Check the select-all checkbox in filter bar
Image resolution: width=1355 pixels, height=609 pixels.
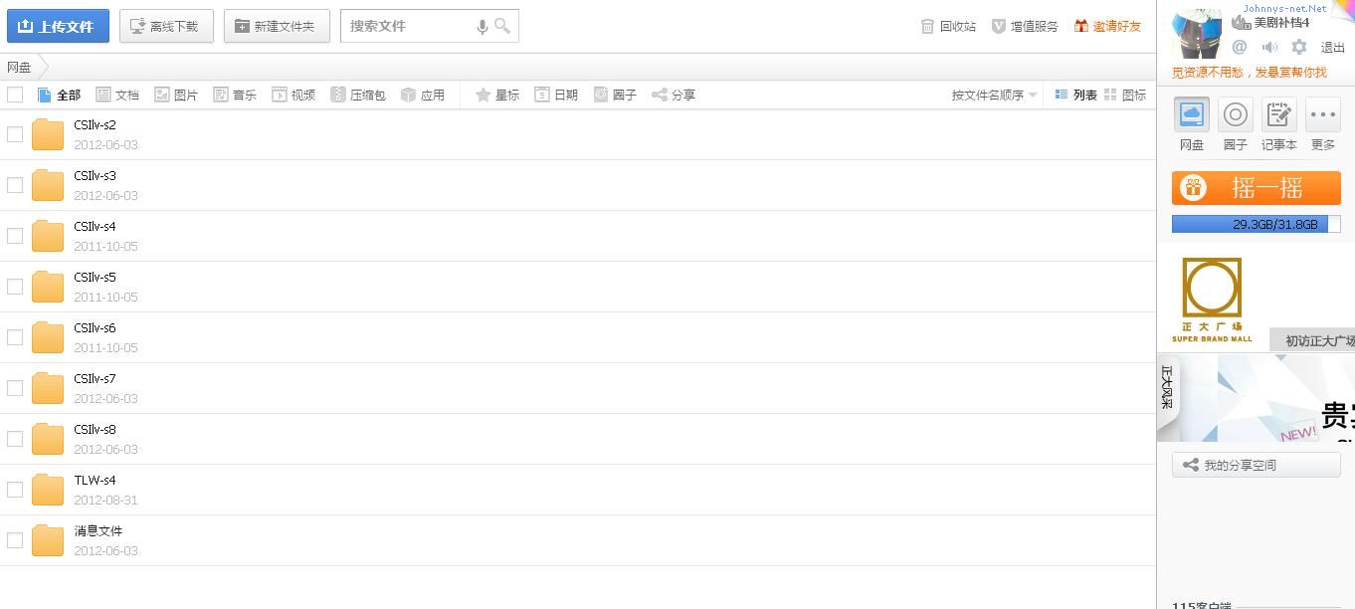pyautogui.click(x=15, y=95)
